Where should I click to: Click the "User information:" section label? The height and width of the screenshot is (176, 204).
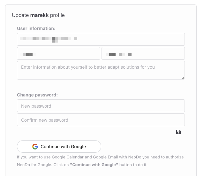[36, 28]
